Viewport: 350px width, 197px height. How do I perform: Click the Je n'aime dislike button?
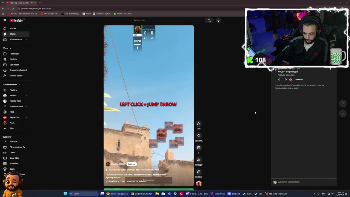tap(199, 136)
